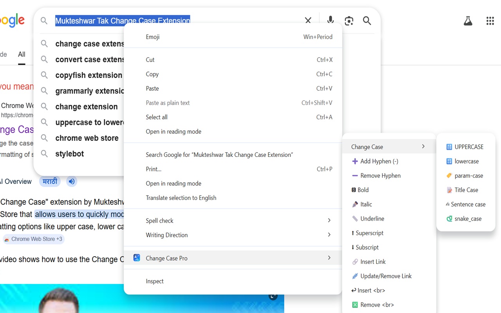Click the Remove <br> green icon
The width and height of the screenshot is (501, 313).
click(355, 305)
